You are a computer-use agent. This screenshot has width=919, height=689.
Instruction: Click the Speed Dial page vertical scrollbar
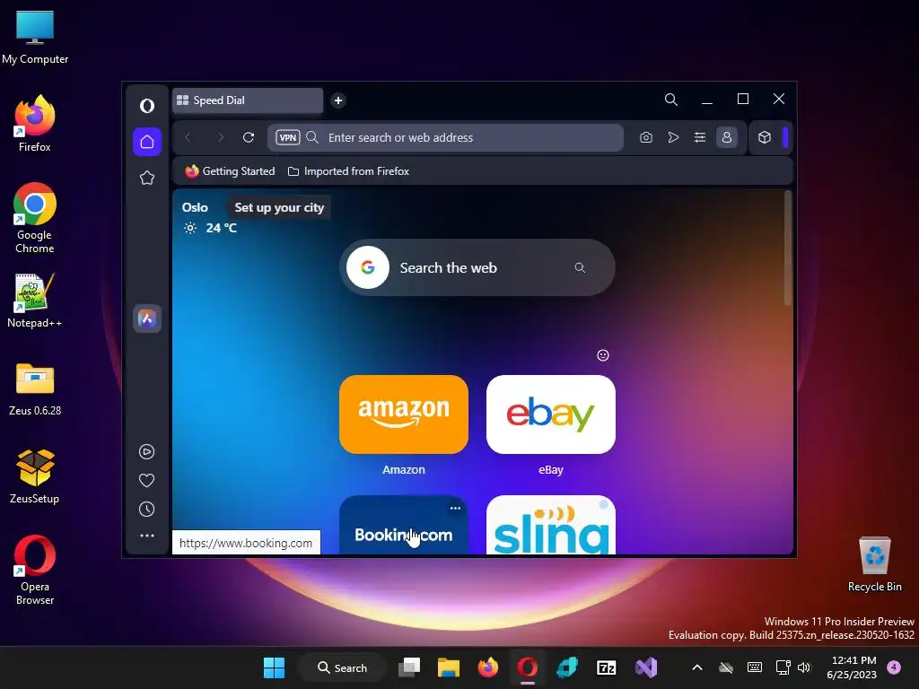(788, 248)
